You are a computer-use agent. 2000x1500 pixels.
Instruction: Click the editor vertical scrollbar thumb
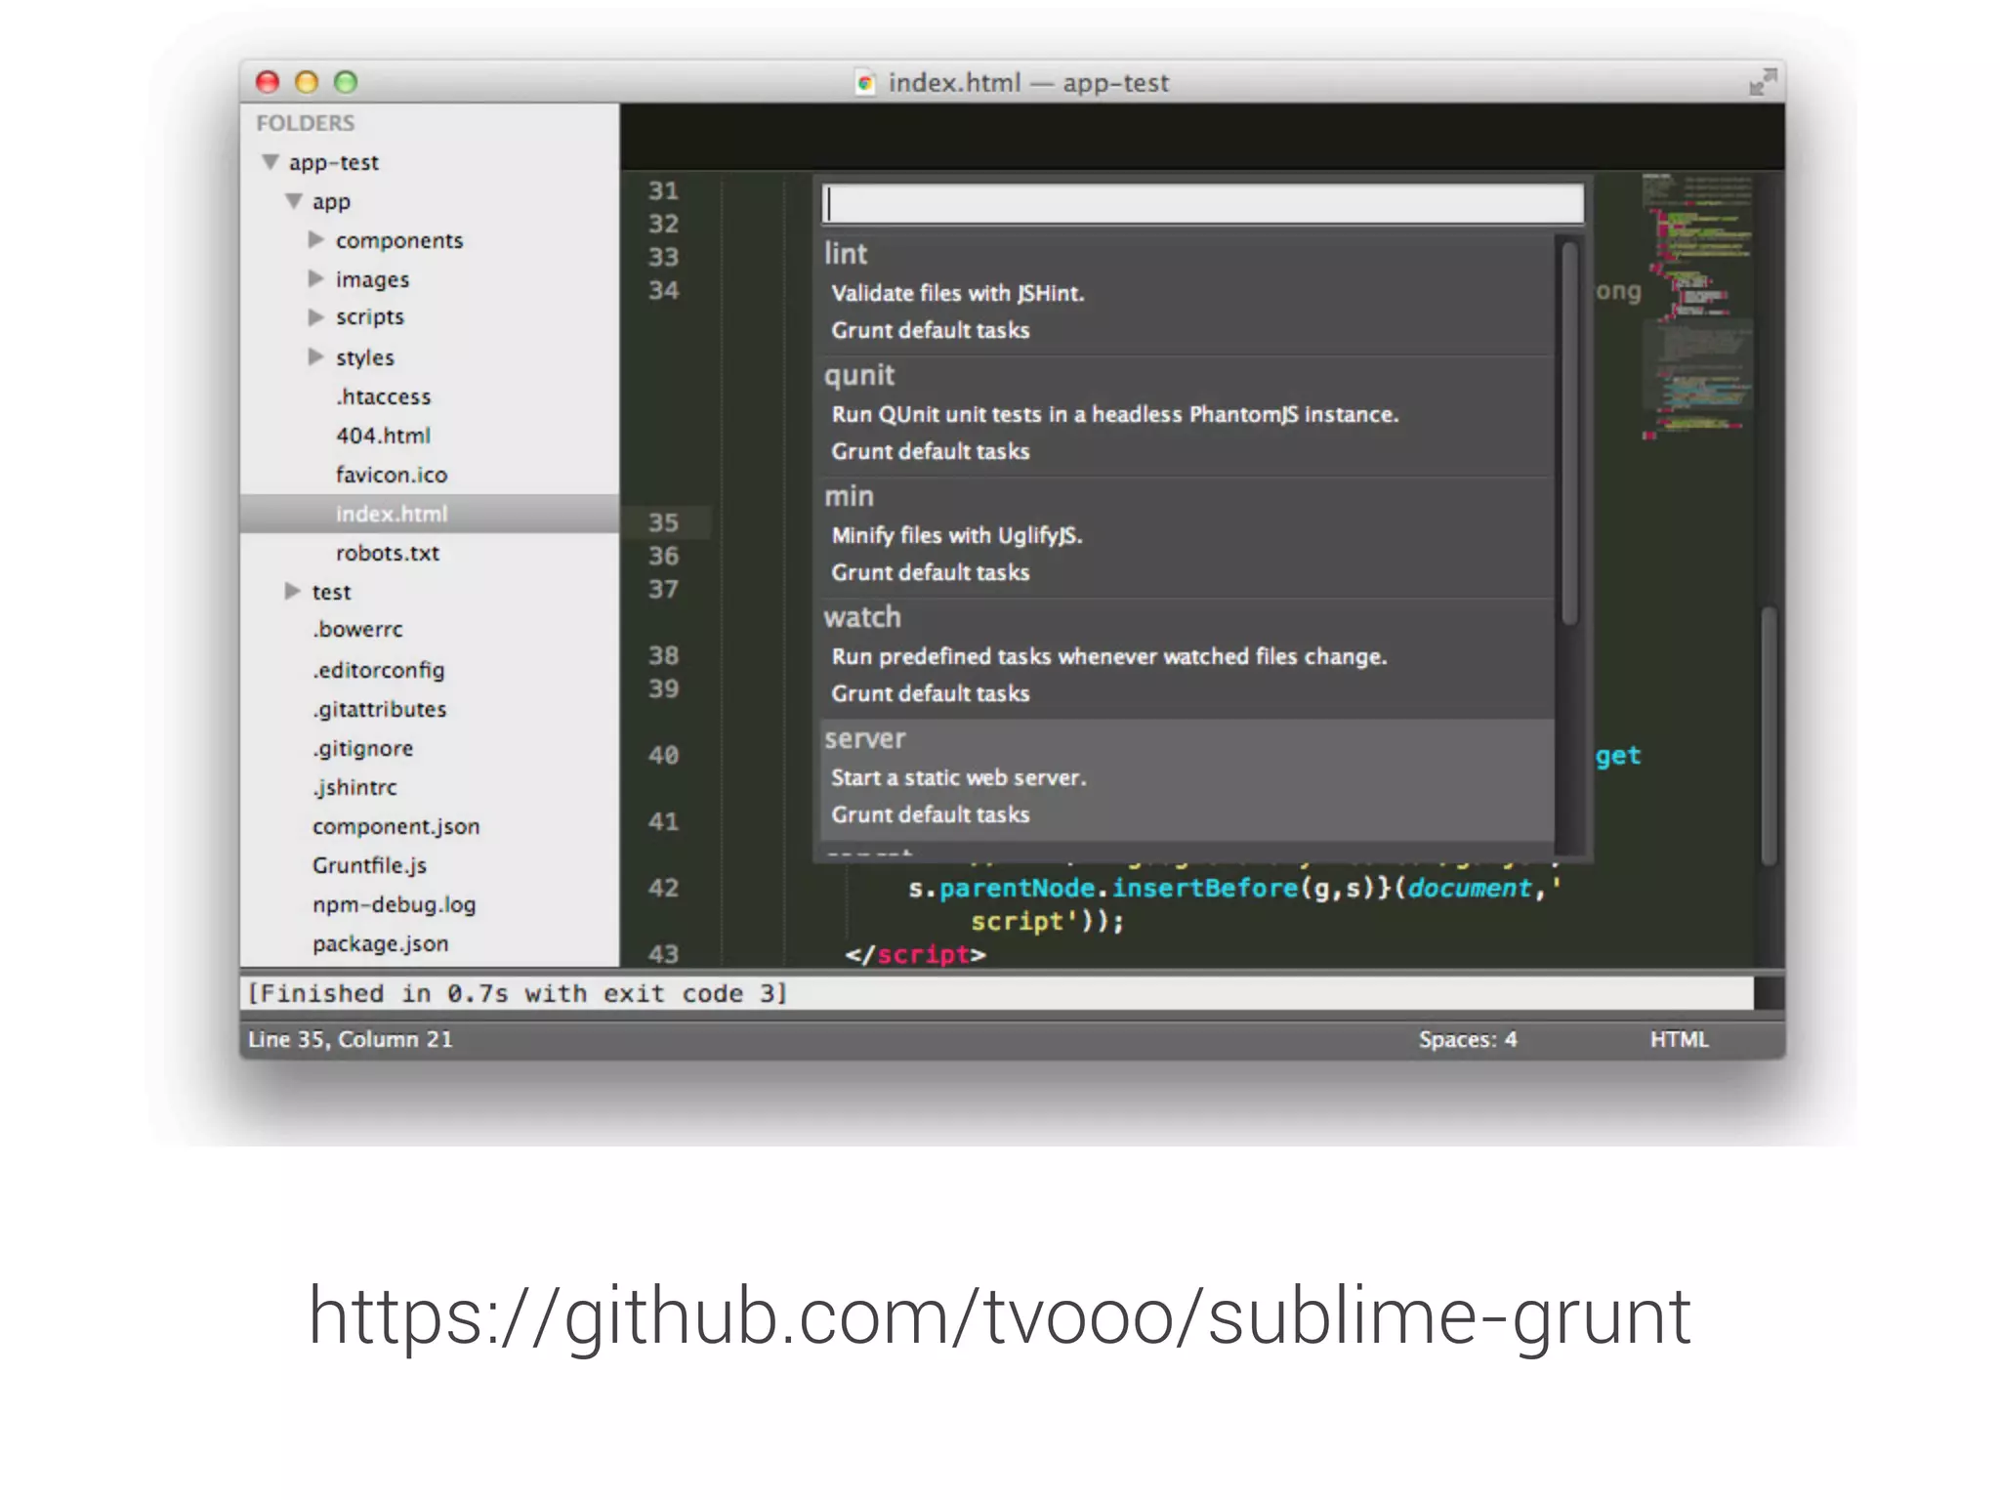(1769, 734)
